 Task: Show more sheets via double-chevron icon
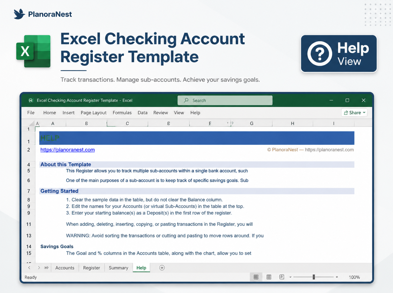pyautogui.click(x=47, y=268)
